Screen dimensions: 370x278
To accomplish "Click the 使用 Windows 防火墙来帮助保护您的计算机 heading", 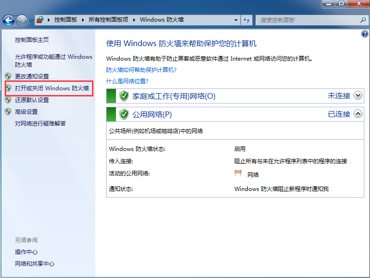I will pyautogui.click(x=181, y=43).
